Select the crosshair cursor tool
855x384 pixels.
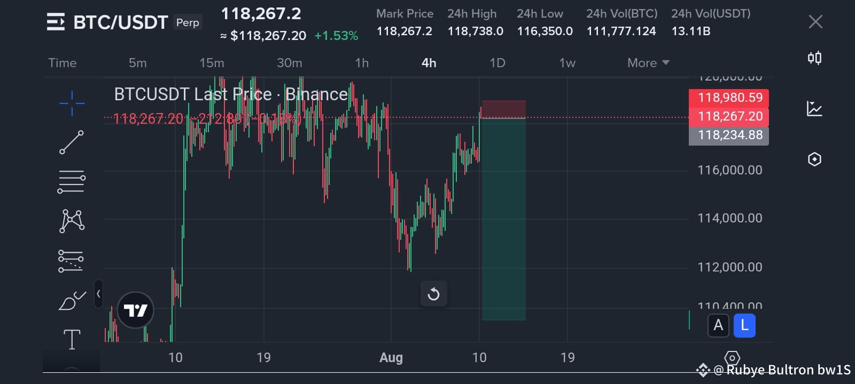coord(72,102)
